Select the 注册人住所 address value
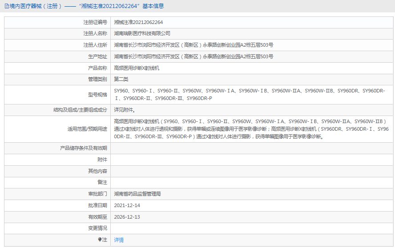 (x=193, y=45)
